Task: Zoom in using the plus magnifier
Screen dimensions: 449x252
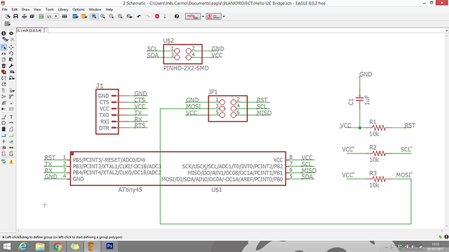Action: tap(103, 16)
